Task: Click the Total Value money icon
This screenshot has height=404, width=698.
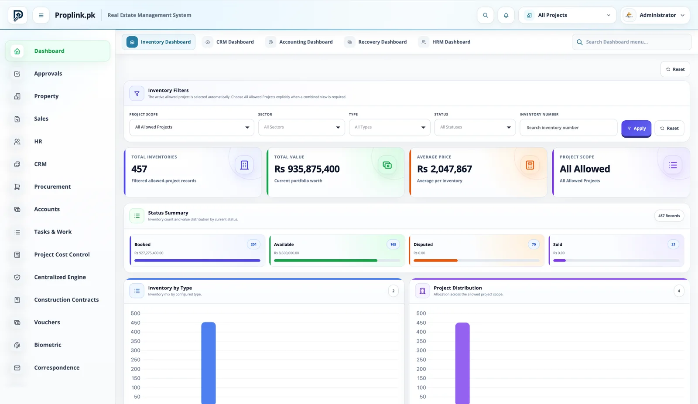Action: [x=387, y=165]
